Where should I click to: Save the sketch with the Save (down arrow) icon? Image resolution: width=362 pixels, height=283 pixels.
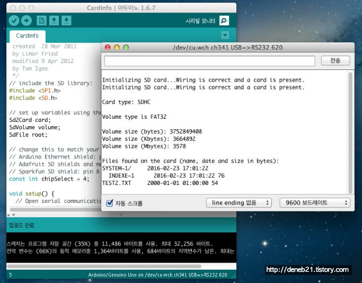tap(66, 21)
